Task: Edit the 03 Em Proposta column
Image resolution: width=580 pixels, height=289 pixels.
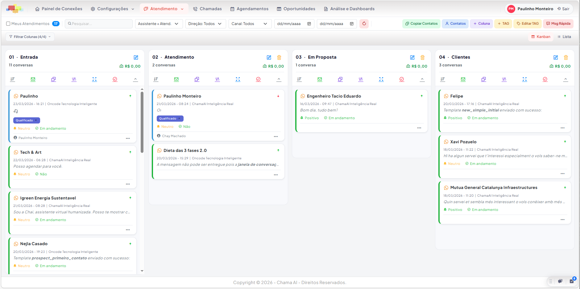Action: point(412,57)
